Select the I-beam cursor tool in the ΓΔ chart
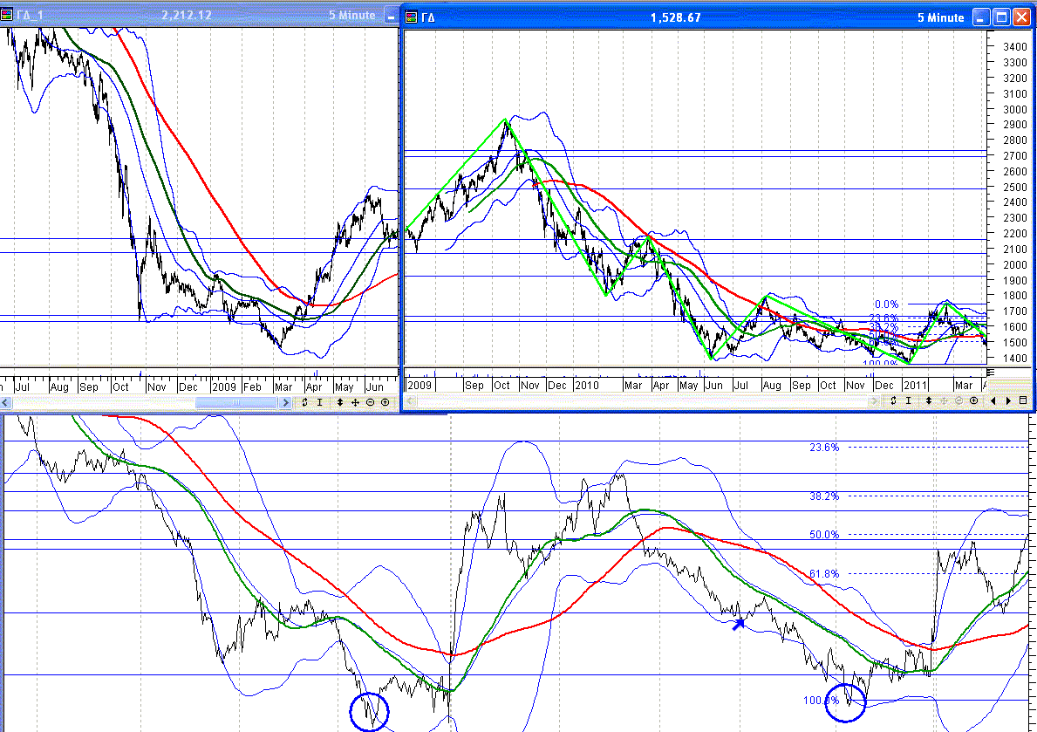 point(909,400)
